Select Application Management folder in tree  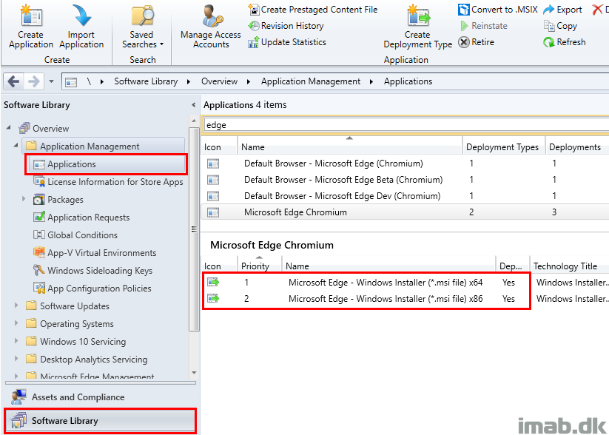[x=104, y=146]
